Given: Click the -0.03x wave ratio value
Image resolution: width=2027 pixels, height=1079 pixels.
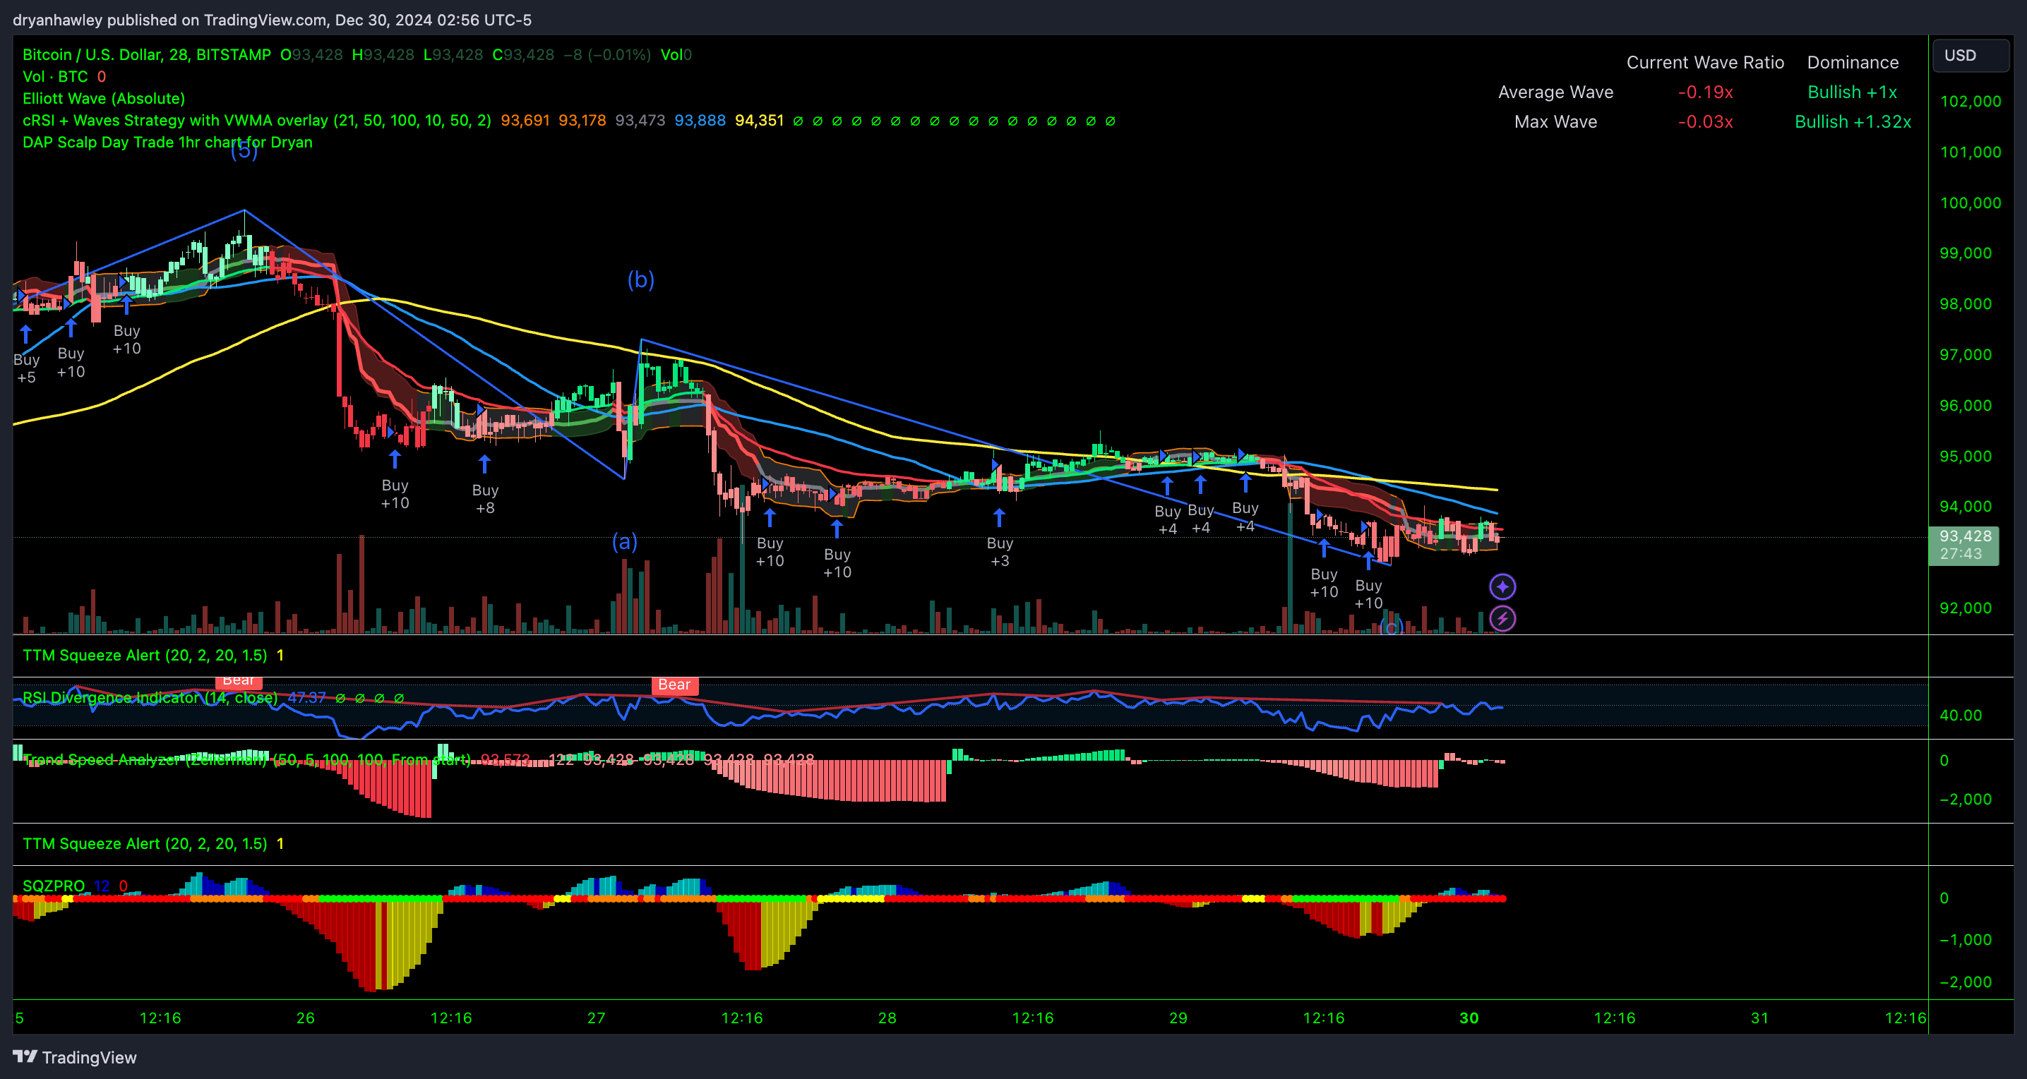Looking at the screenshot, I should coord(1705,122).
